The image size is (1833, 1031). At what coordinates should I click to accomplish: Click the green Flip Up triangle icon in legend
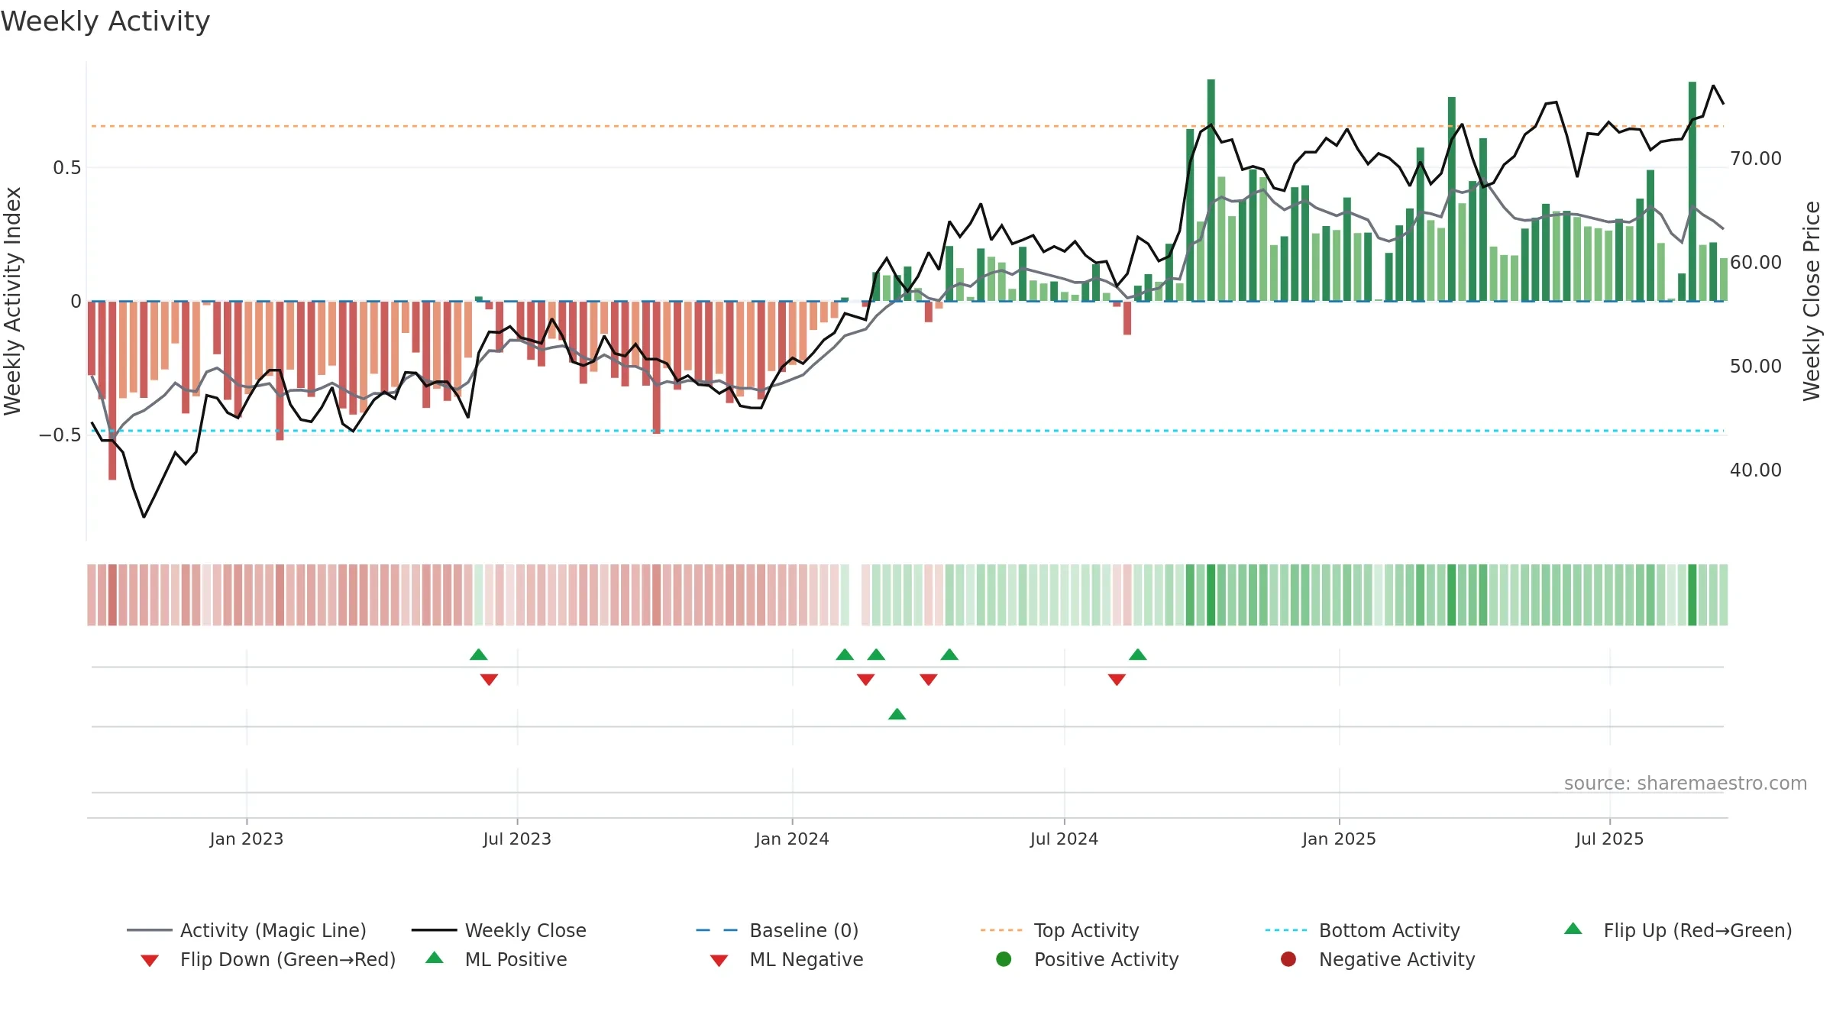[x=1573, y=929]
